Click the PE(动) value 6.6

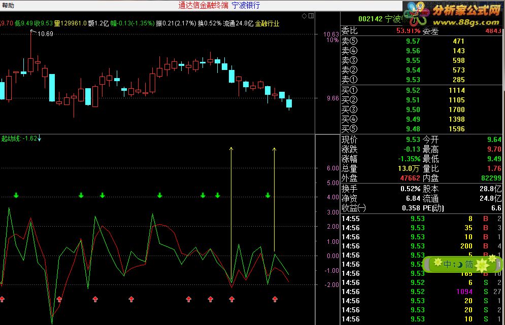496,208
